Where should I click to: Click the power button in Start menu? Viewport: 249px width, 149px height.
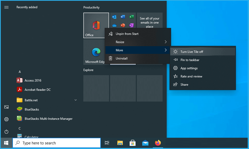click(x=6, y=132)
